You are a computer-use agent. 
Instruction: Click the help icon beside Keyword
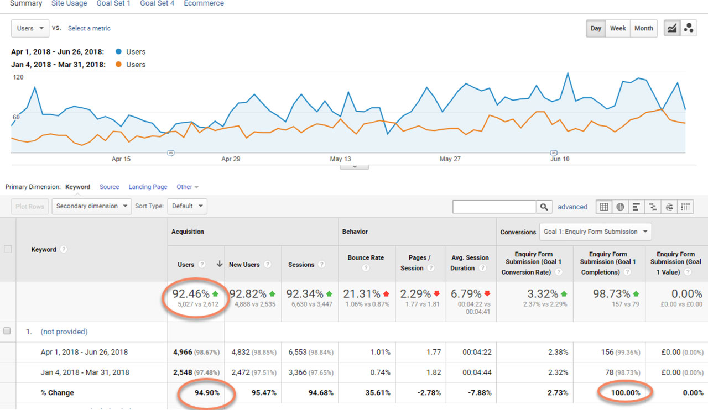pos(64,250)
